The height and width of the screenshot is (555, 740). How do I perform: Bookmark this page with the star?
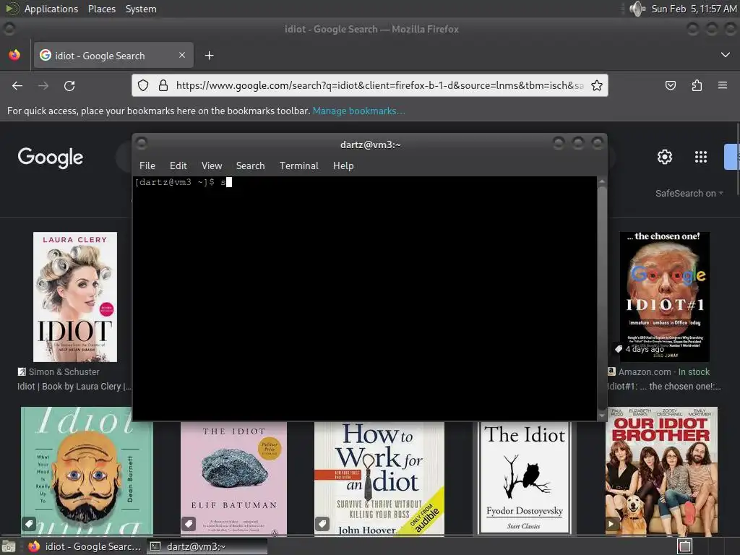pyautogui.click(x=596, y=85)
